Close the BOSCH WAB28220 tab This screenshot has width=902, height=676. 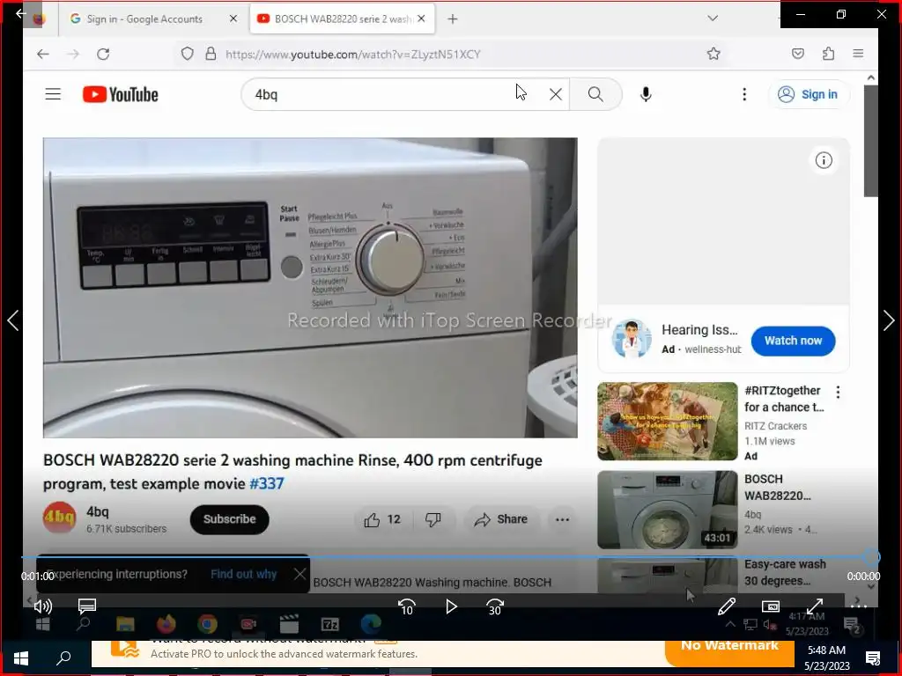(421, 19)
